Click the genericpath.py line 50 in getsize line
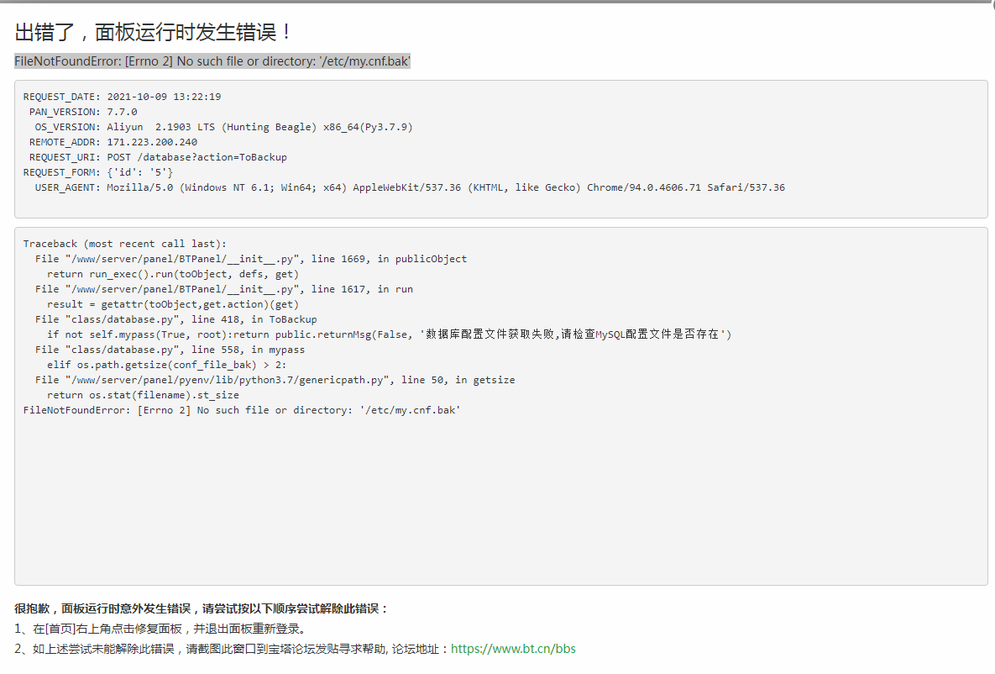The height and width of the screenshot is (674, 995). pos(275,380)
